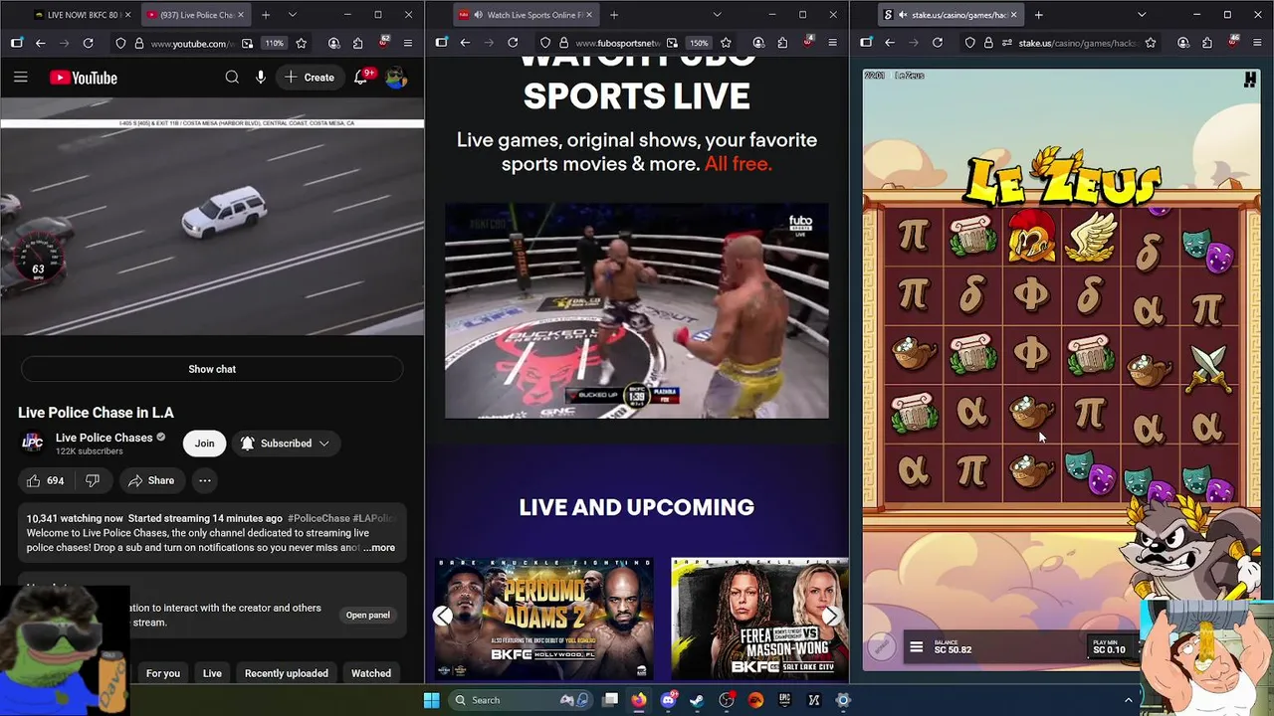Viewport: 1274px width, 716px height.
Task: Reload the YouTube page
Action: (88, 43)
